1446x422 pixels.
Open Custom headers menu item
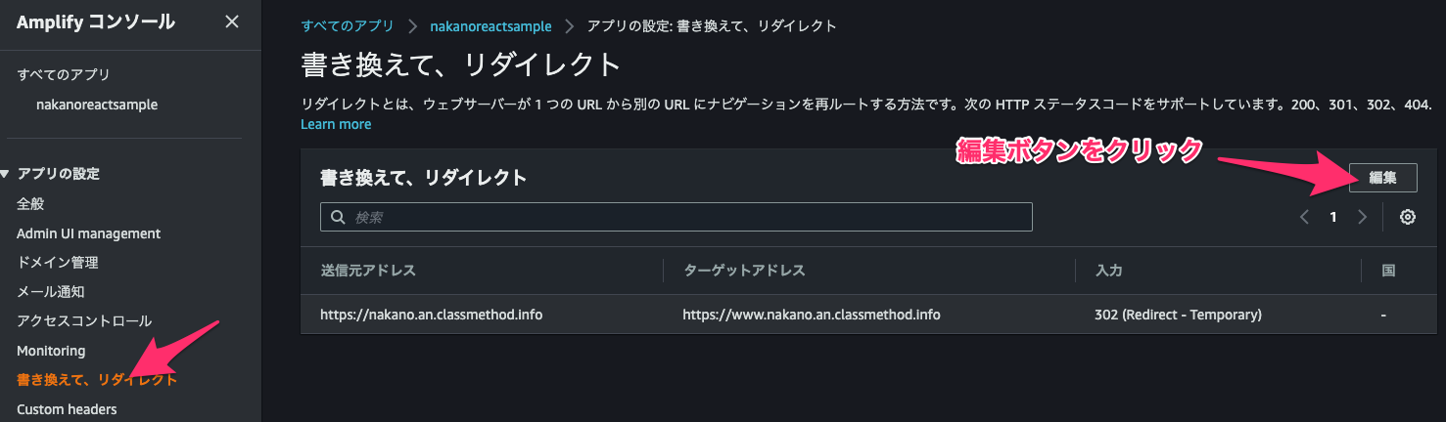pyautogui.click(x=67, y=409)
